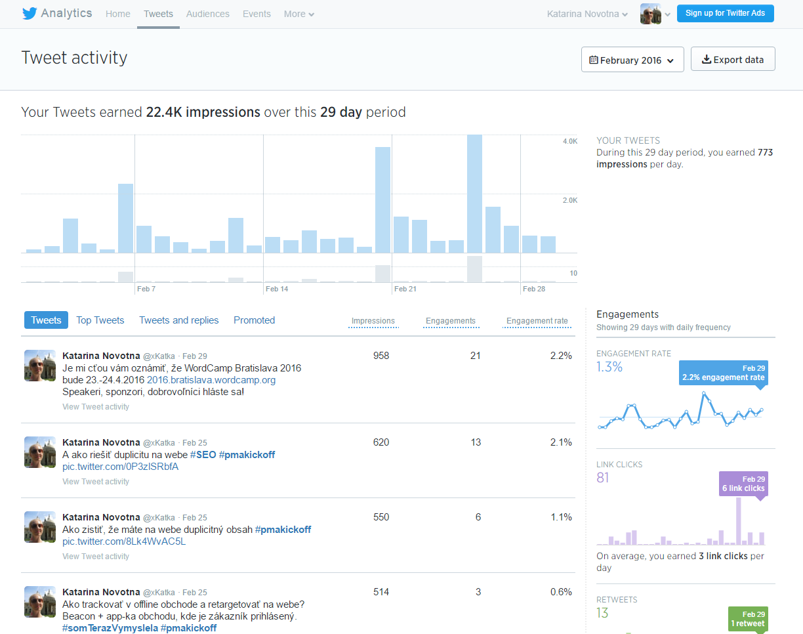
Task: Click avatar thumbnail of Feb 29 tweet
Action: [40, 366]
